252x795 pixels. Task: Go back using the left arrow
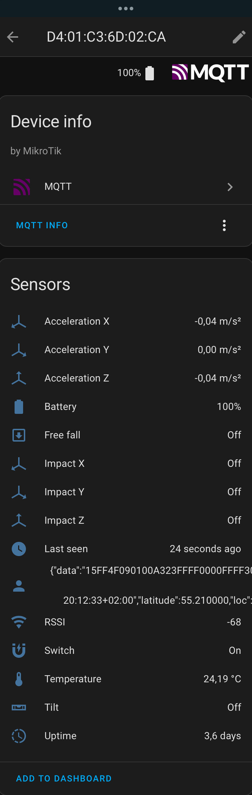click(13, 37)
